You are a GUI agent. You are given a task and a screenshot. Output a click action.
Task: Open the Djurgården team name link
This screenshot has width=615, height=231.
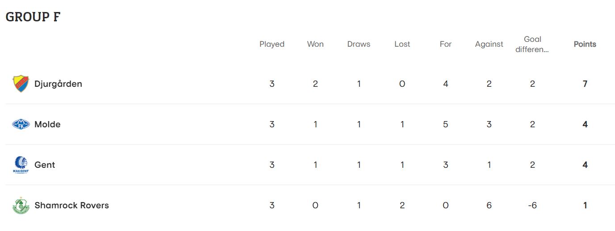point(58,84)
